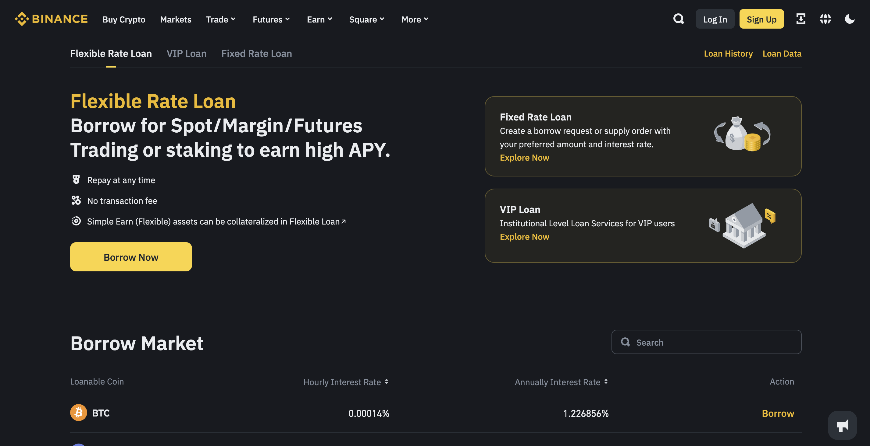The image size is (870, 446).
Task: Open Simple Earn collateralized in Flexible Loan link
Action: (x=216, y=221)
